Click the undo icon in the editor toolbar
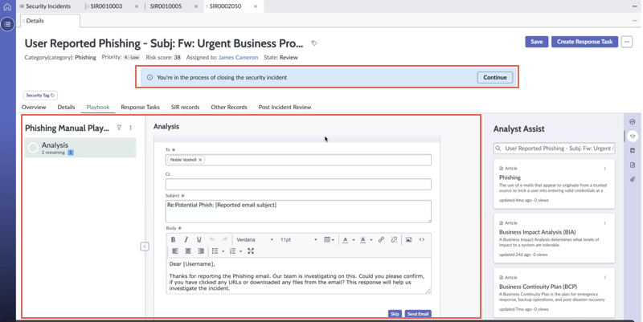Image resolution: width=643 pixels, height=322 pixels. click(x=212, y=239)
